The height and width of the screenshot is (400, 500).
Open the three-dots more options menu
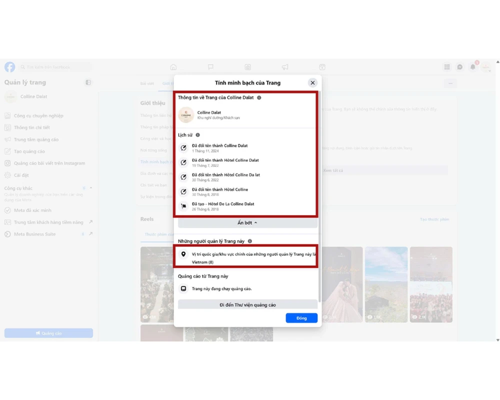450,83
